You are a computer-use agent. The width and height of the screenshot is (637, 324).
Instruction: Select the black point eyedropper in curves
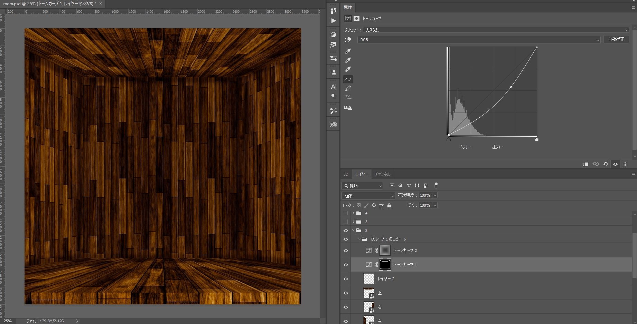348,51
